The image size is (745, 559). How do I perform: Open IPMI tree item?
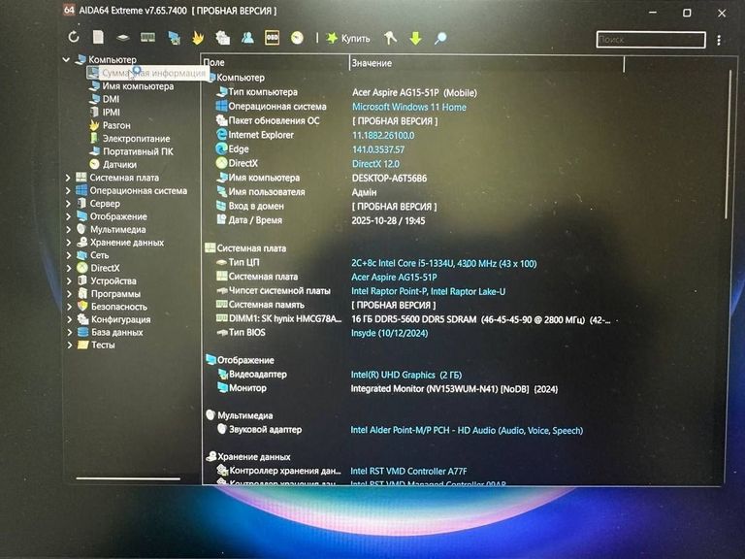click(x=105, y=113)
